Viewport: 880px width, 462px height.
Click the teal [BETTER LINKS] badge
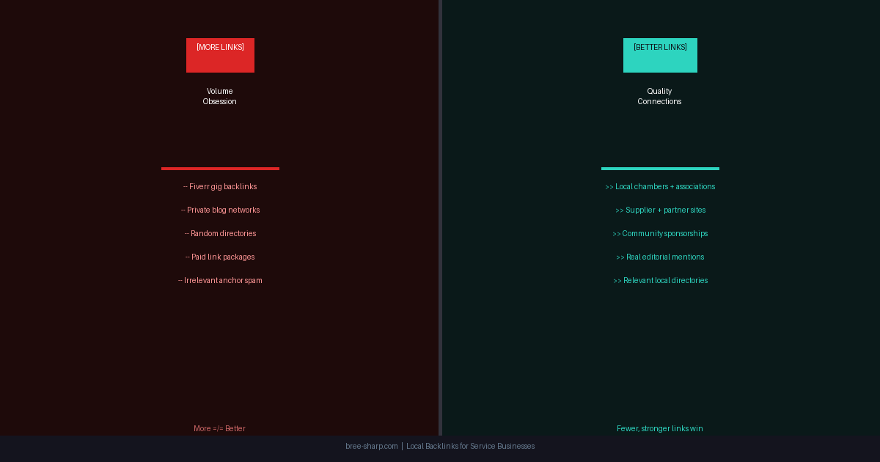[660, 55]
